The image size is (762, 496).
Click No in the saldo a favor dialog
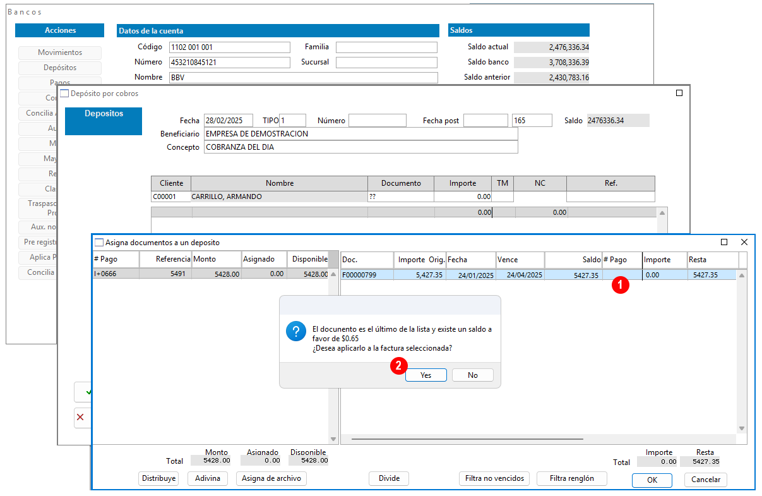(473, 375)
